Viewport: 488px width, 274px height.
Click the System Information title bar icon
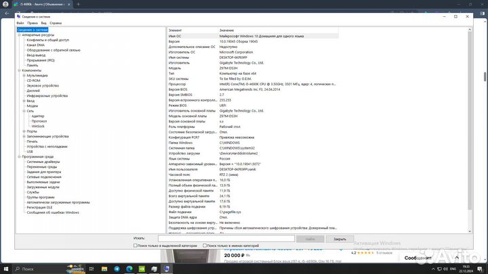[x=19, y=16]
